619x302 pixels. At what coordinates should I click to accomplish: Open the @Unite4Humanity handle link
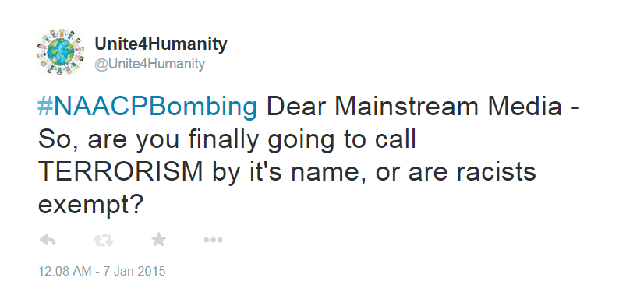point(150,64)
